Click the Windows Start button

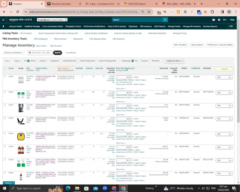[4, 188]
